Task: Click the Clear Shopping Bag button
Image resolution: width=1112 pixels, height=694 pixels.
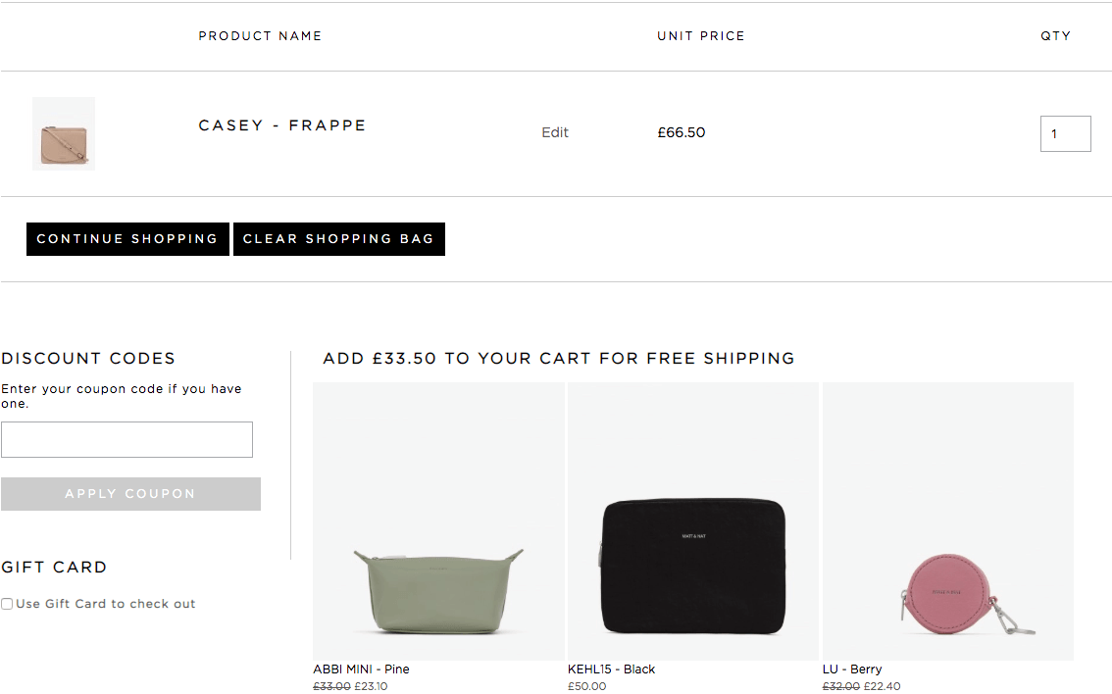Action: pyautogui.click(x=339, y=239)
